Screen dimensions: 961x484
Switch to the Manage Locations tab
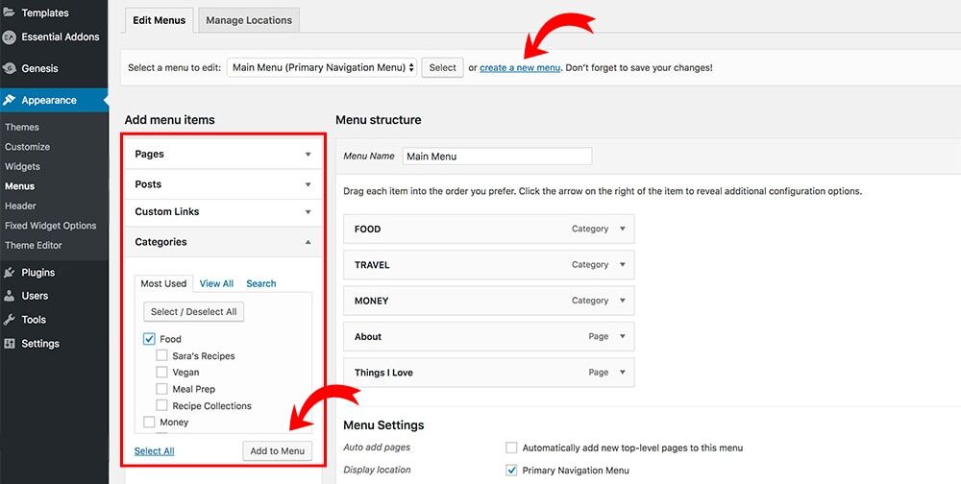click(251, 19)
